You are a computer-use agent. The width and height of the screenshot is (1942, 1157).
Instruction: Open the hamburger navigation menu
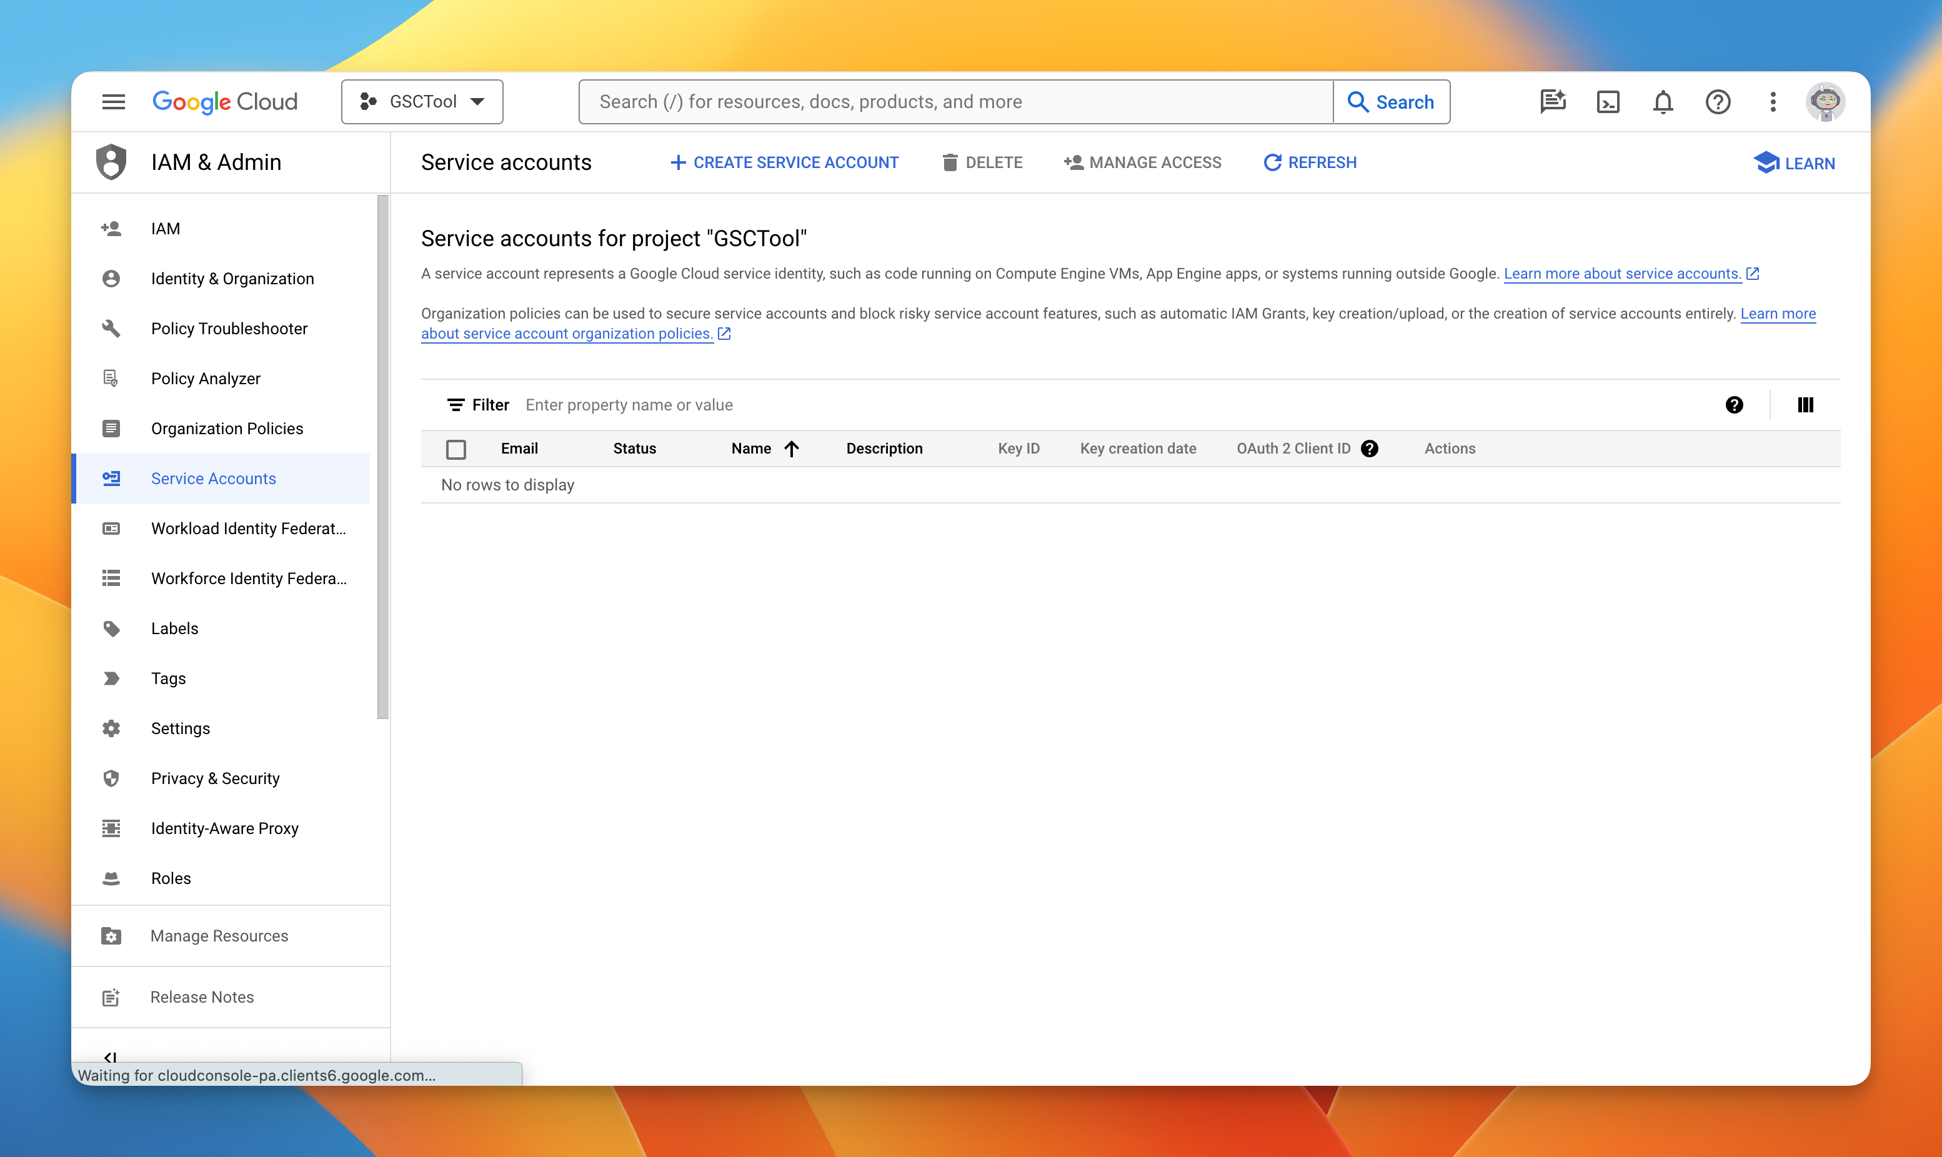(x=114, y=102)
